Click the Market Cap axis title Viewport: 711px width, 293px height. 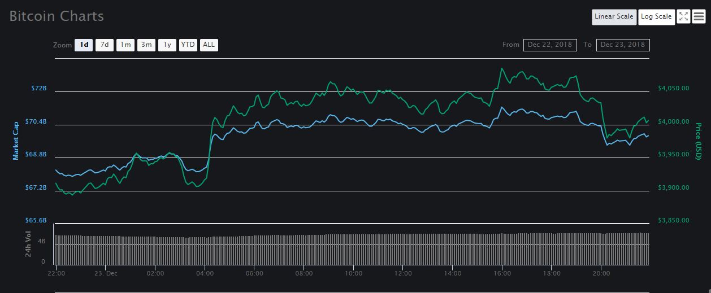[x=16, y=140]
